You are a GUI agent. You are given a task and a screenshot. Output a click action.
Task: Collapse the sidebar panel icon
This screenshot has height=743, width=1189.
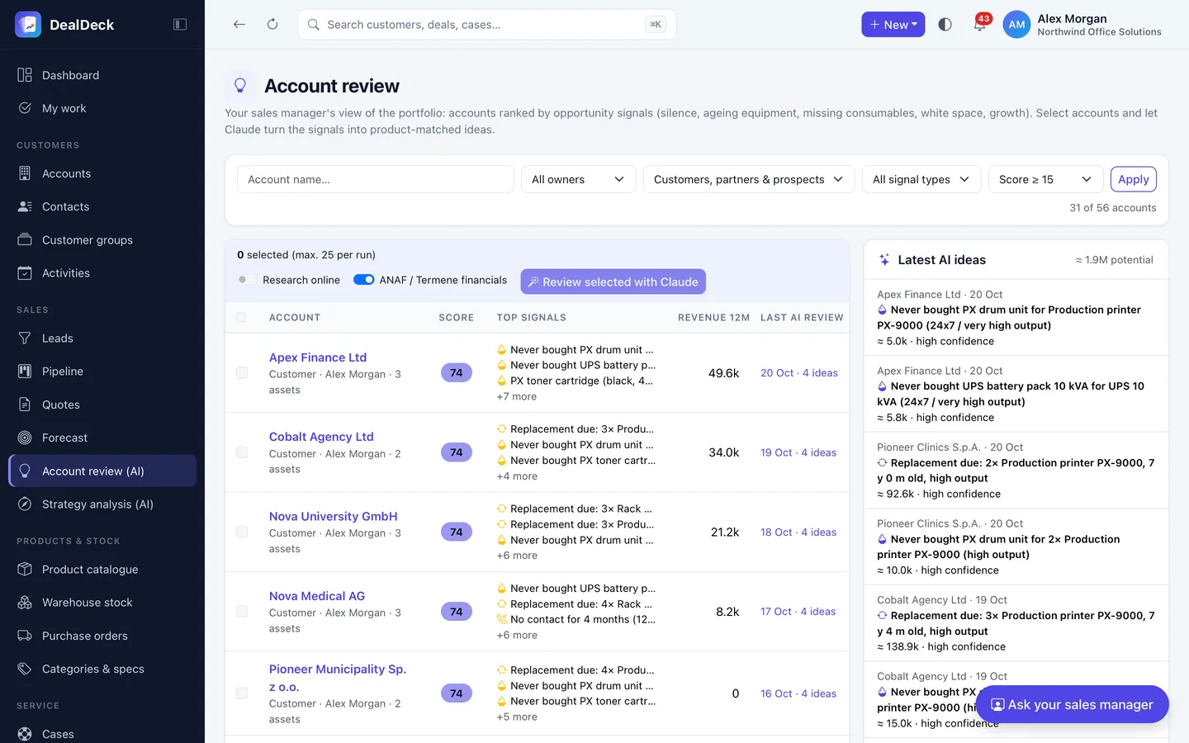click(179, 25)
